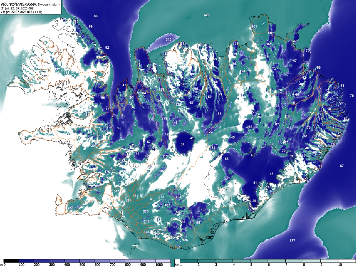The width and height of the screenshot is (356, 267).
Task: Click the '91' visibility value
Action: [278, 106]
